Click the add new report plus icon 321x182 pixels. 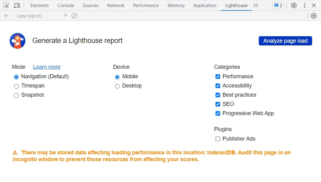pos(6,16)
